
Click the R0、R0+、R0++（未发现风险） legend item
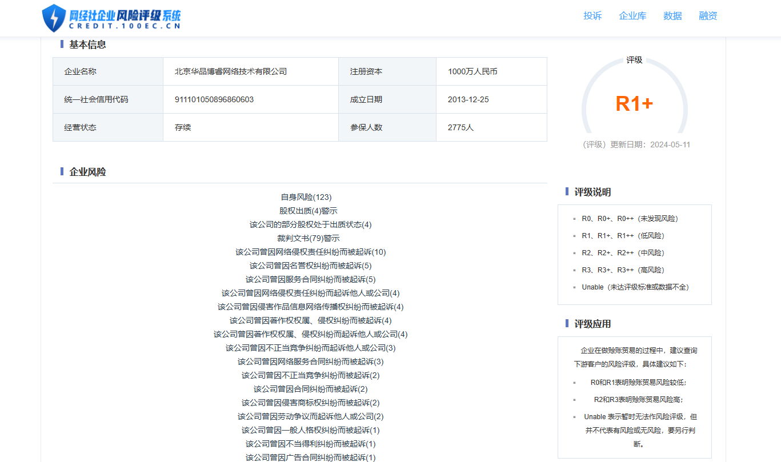(x=630, y=218)
